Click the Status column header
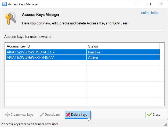The width and height of the screenshot is (168, 127). click(123, 46)
